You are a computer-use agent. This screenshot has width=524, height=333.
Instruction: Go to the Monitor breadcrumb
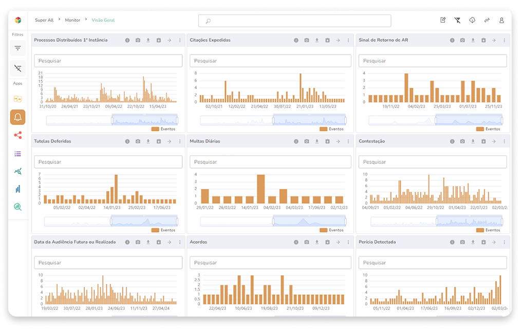[72, 20]
